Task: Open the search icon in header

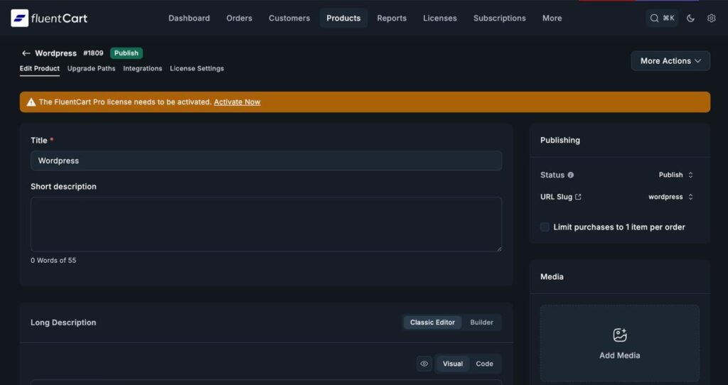Action: click(x=654, y=18)
